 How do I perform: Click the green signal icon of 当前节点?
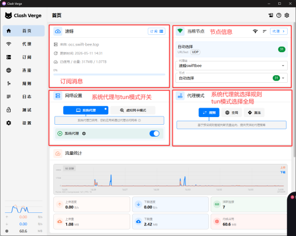180,31
